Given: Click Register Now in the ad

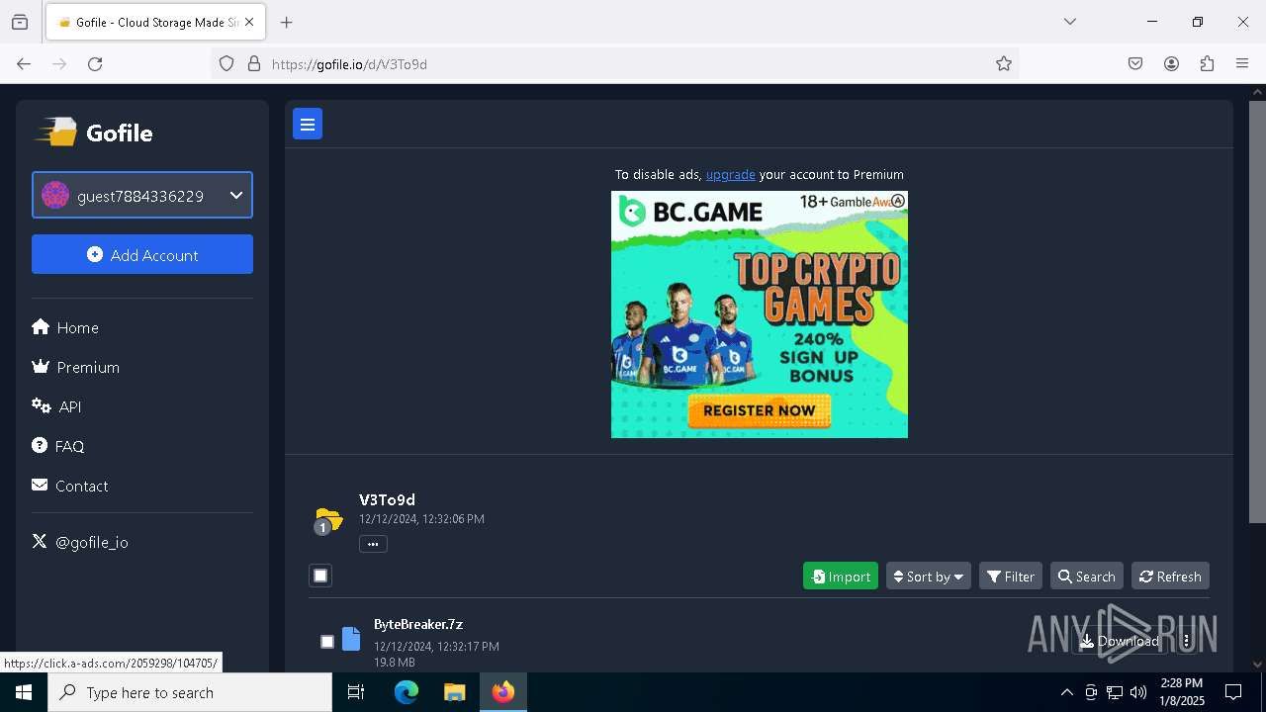Looking at the screenshot, I should click(x=760, y=410).
